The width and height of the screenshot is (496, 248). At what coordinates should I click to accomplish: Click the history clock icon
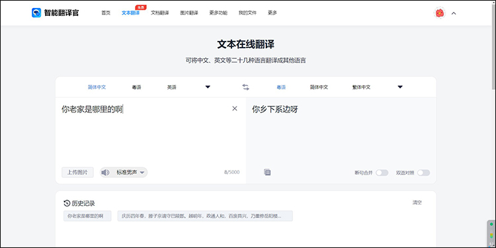click(x=67, y=203)
